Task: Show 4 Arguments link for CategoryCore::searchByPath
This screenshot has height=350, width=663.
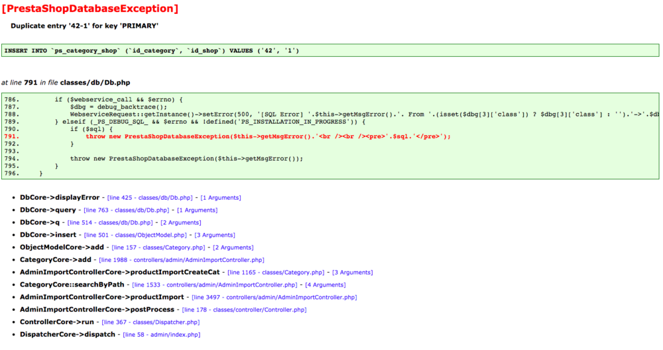Action: pos(325,284)
